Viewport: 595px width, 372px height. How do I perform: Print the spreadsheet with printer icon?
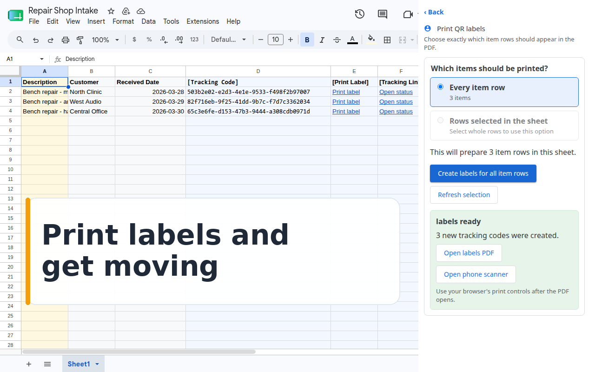coord(66,40)
